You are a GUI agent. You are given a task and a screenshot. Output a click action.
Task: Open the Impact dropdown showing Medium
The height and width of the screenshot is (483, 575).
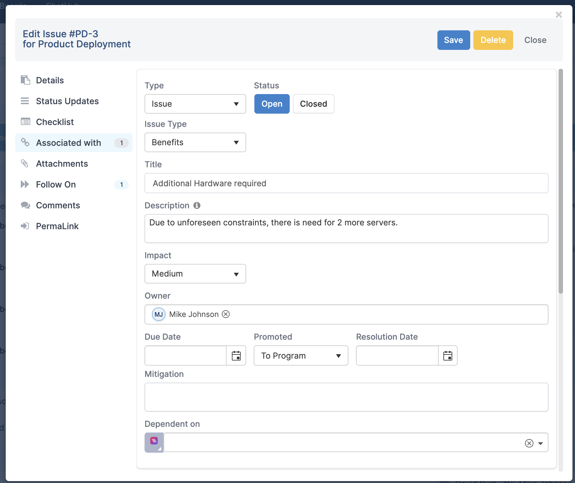point(195,274)
